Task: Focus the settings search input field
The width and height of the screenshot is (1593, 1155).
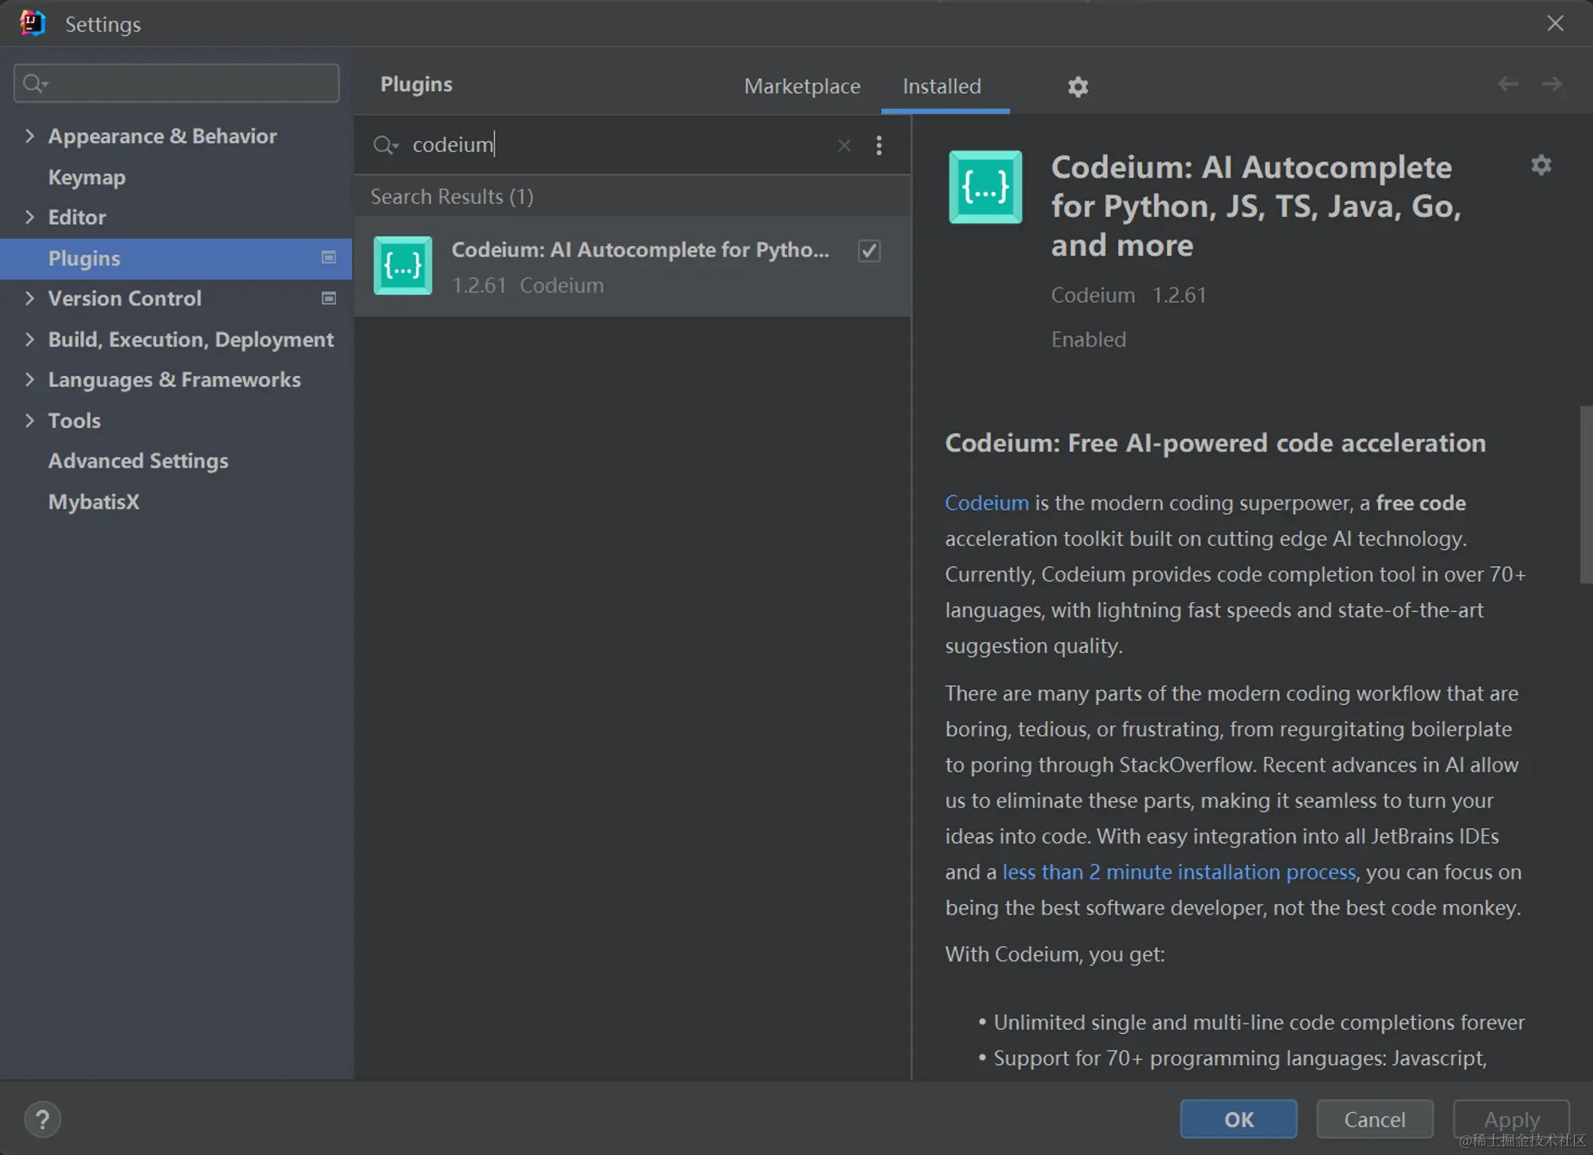Action: [177, 83]
